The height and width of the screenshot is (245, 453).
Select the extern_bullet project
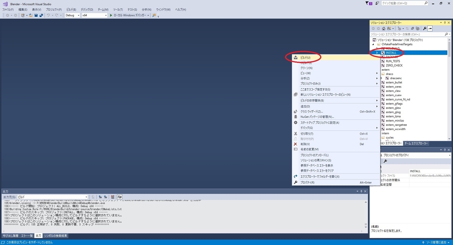[394, 82]
